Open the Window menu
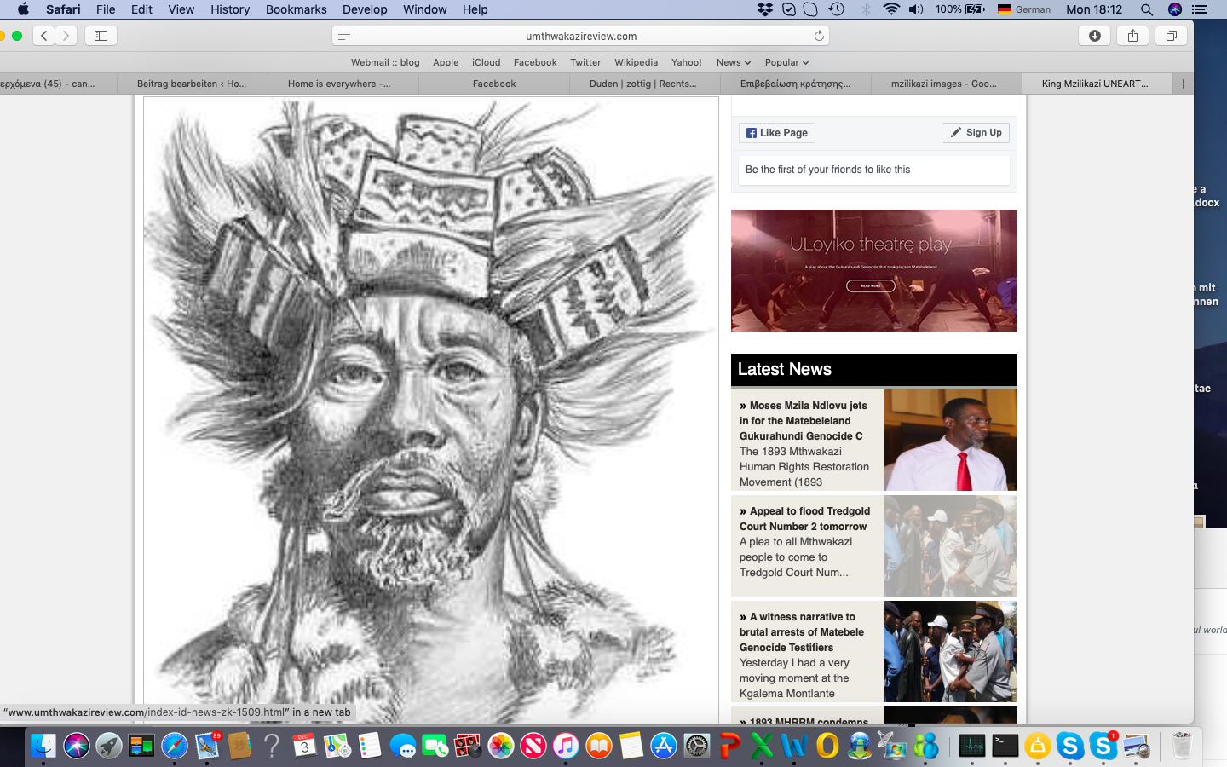The height and width of the screenshot is (767, 1227). tap(424, 9)
